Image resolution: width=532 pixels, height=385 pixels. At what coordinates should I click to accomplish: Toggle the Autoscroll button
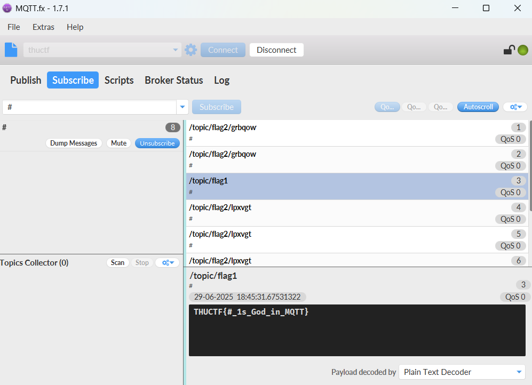pyautogui.click(x=478, y=107)
